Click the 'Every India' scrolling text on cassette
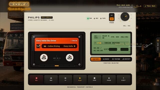This screenshot has height=90, width=160. click(68, 46)
